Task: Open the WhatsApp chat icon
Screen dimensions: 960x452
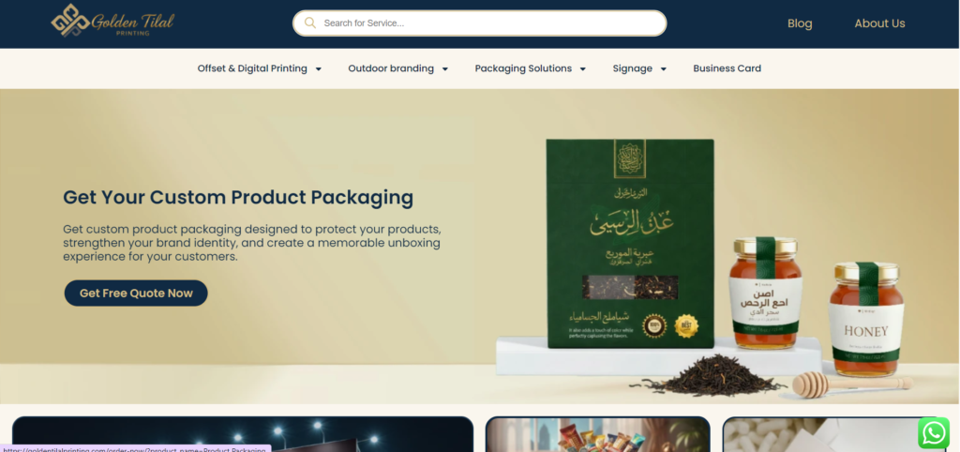Action: (933, 433)
